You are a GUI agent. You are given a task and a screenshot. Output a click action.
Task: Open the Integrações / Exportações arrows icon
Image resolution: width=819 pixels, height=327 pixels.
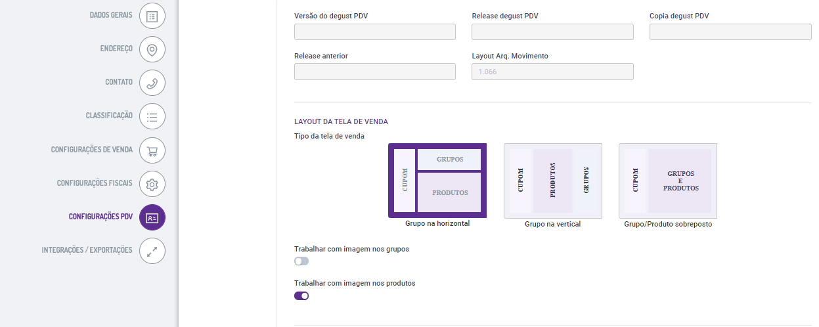tap(152, 251)
